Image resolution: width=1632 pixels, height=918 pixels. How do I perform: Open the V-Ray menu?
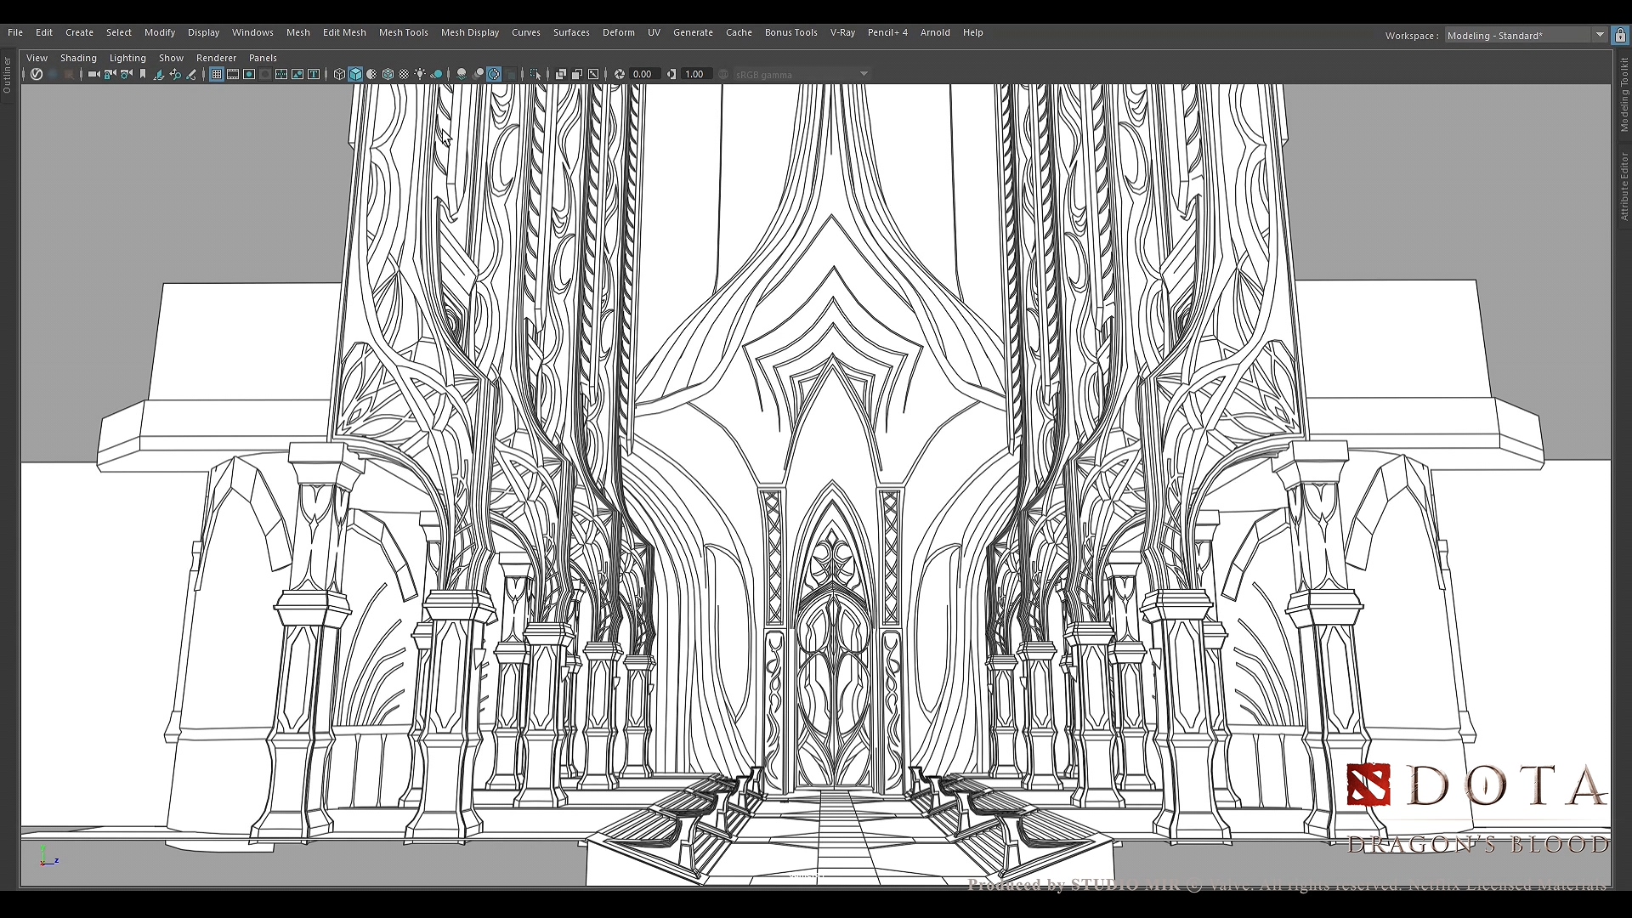pyautogui.click(x=842, y=32)
